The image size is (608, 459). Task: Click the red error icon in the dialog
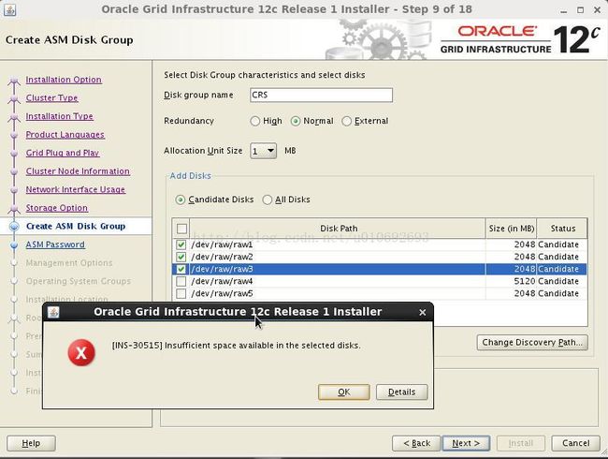[81, 352]
